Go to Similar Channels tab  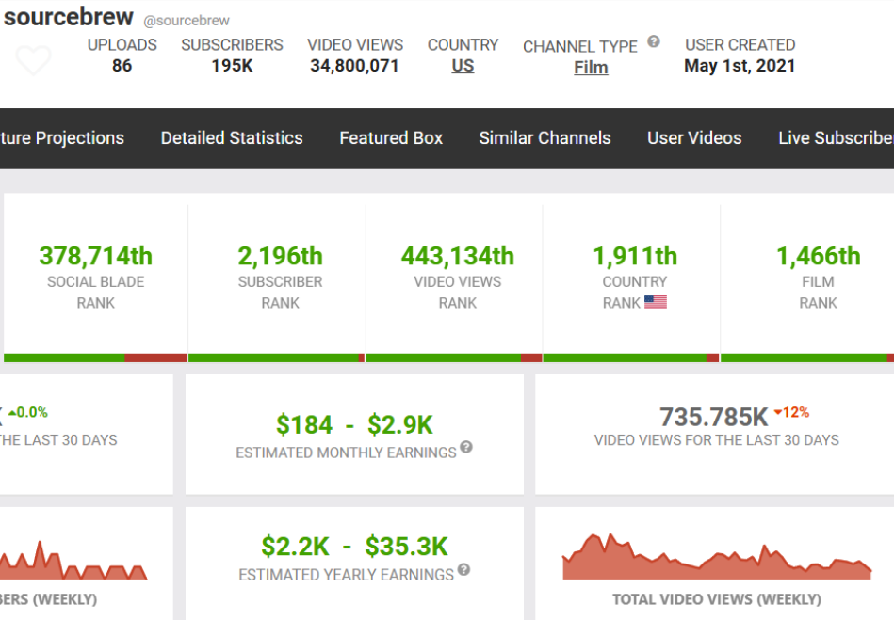pyautogui.click(x=545, y=138)
